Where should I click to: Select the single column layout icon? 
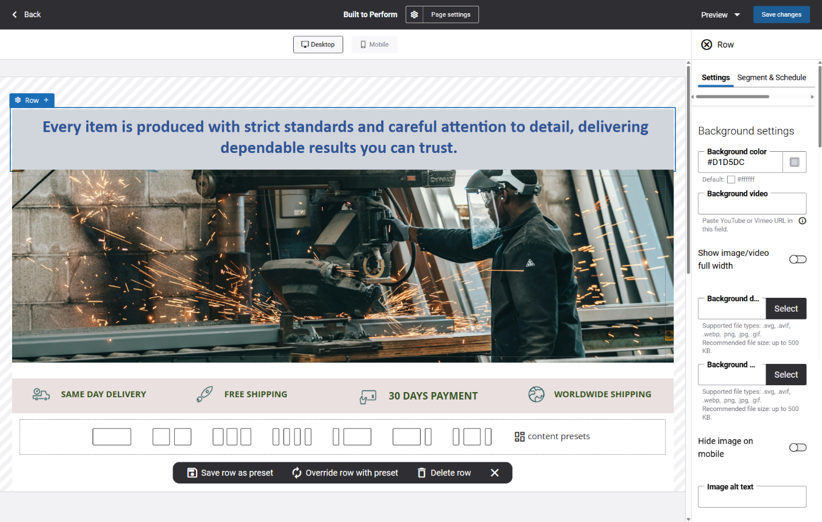tap(112, 437)
